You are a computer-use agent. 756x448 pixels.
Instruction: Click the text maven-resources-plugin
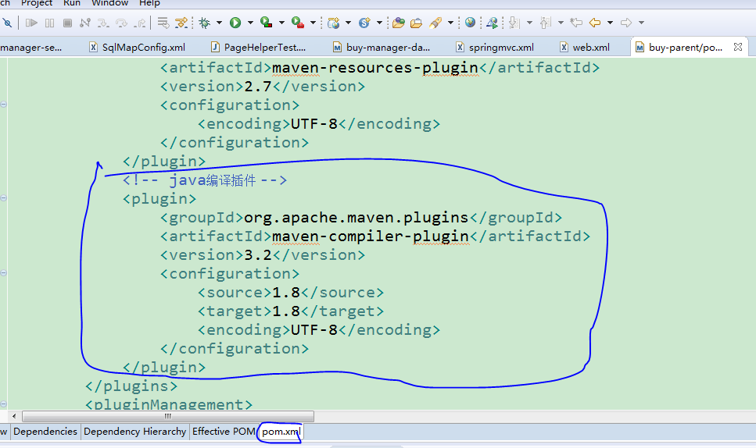coord(374,68)
